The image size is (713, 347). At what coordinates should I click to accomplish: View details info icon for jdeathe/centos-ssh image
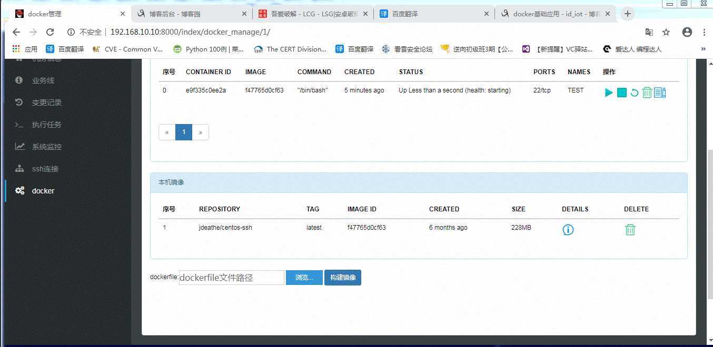568,230
